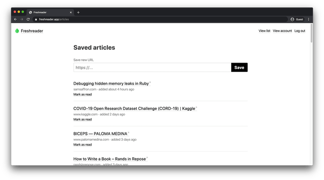Image resolution: width=324 pixels, height=180 pixels.
Task: Open BICEPS — PALOMA MEDINA article
Action: coord(101,134)
